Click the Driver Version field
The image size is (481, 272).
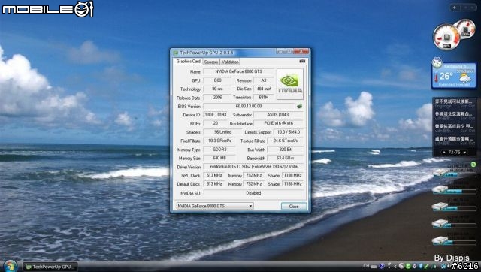pos(254,167)
